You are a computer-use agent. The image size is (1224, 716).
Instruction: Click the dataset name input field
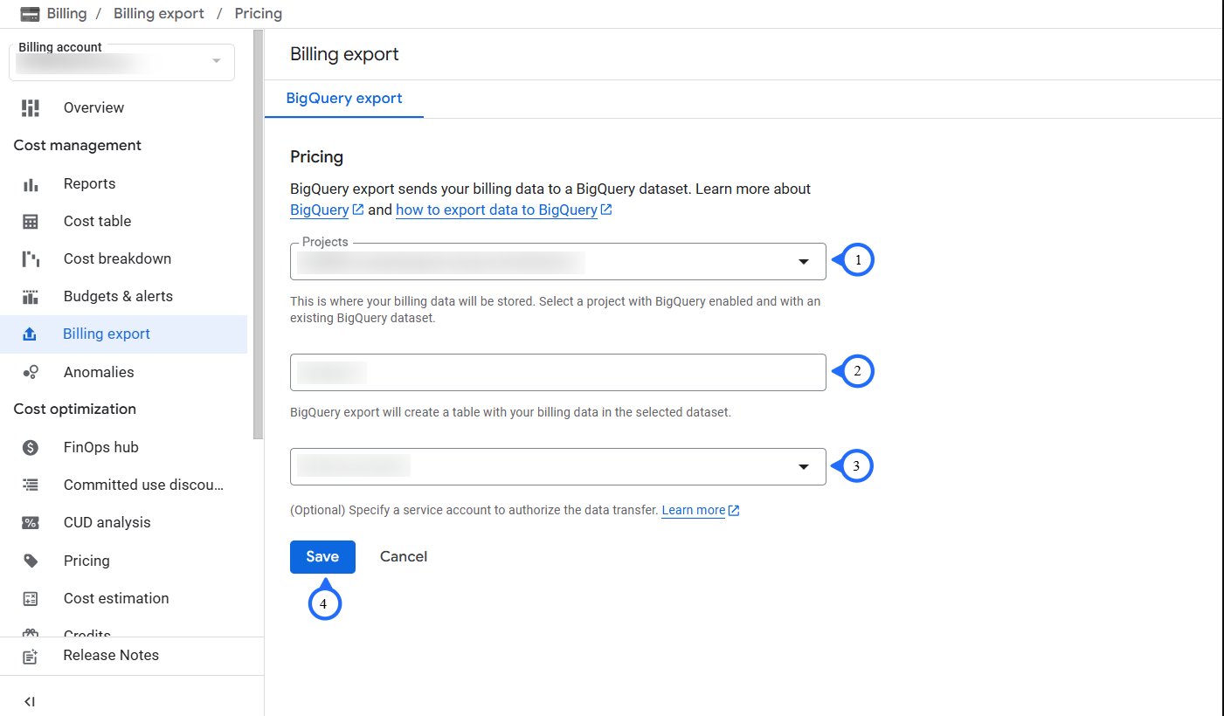coord(557,372)
